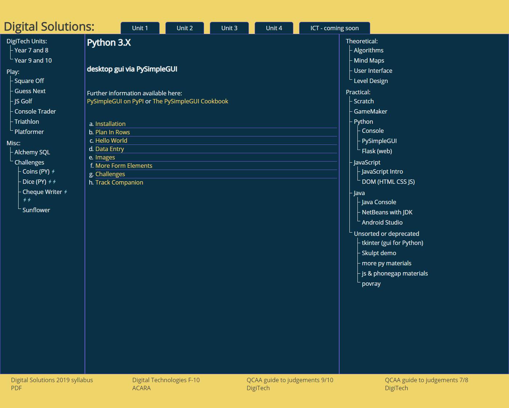Image resolution: width=509 pixels, height=408 pixels.
Task: Open Skulpt demo
Action: (x=379, y=253)
